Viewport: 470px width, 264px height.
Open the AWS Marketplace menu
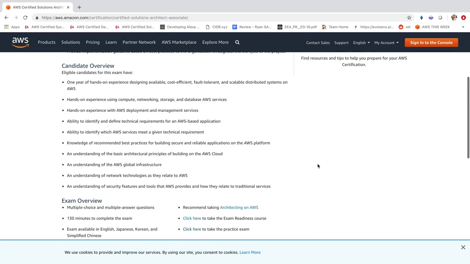click(x=179, y=42)
